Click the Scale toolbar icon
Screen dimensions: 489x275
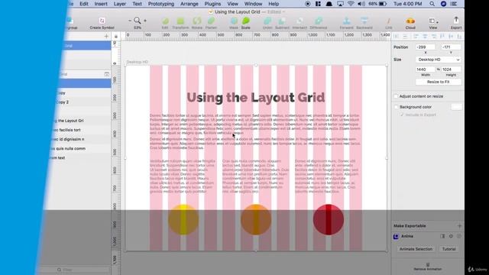click(x=246, y=21)
